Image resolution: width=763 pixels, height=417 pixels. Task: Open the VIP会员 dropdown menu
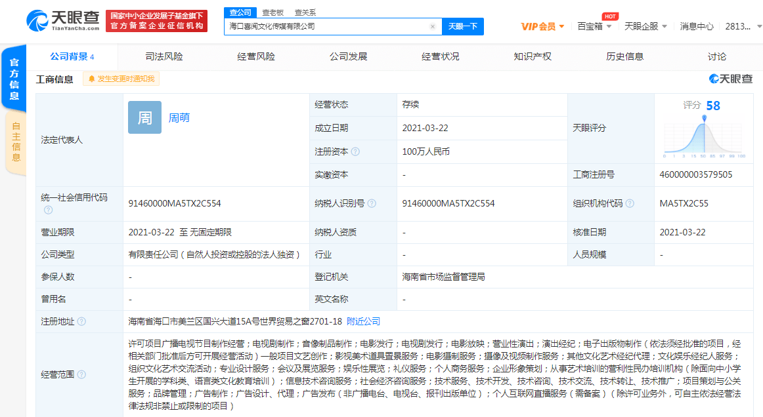542,27
